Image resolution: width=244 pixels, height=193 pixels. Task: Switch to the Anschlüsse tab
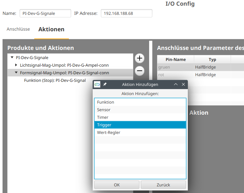pos(18,29)
